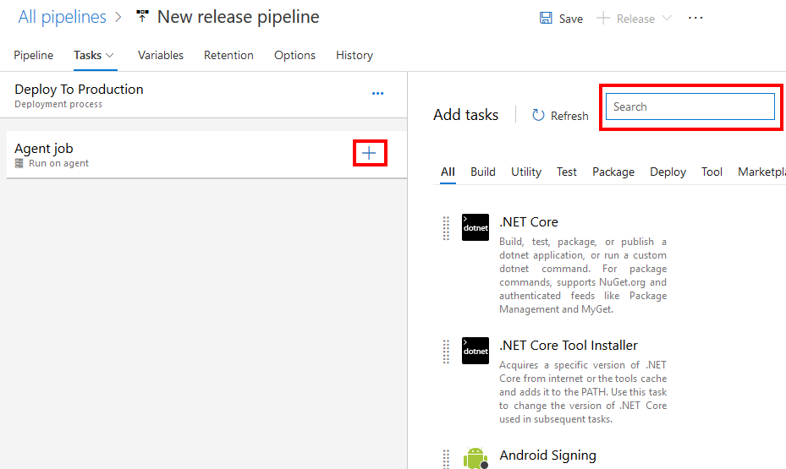The width and height of the screenshot is (786, 469).
Task: Click the .NET Core dotnet icon
Action: [475, 227]
